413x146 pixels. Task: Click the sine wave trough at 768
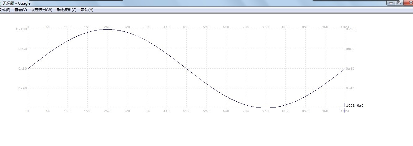tap(266, 108)
